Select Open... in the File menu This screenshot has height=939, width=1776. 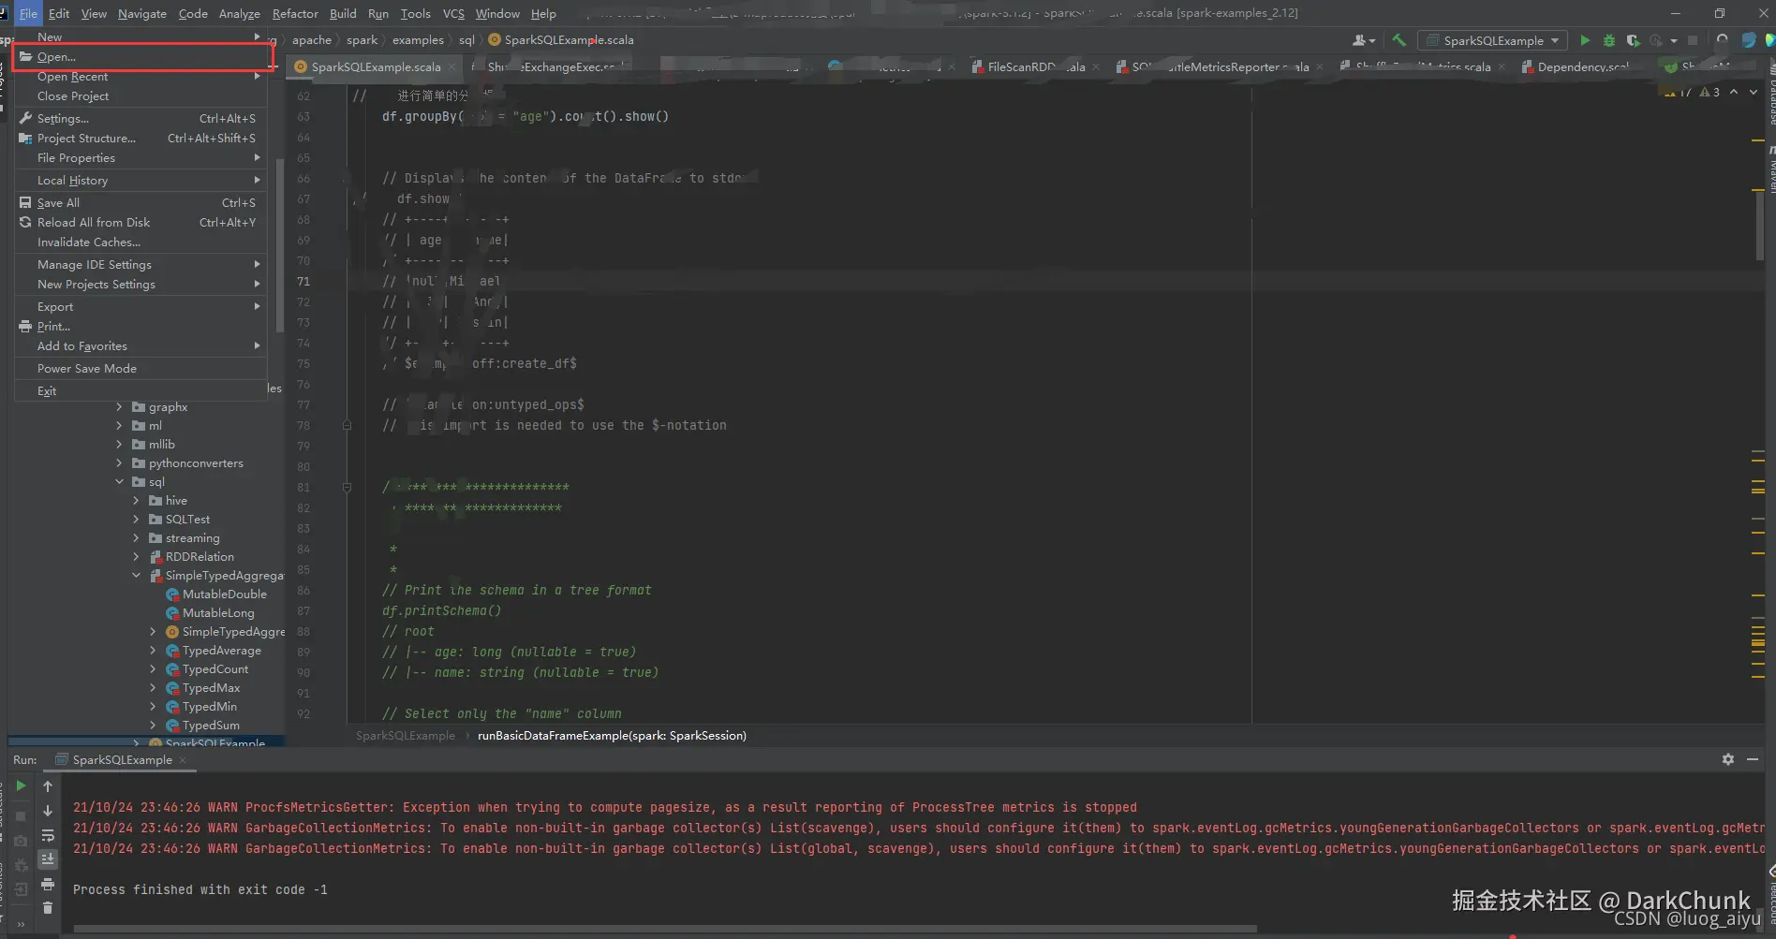click(x=56, y=57)
